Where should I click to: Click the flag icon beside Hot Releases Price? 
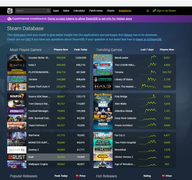click(164, 176)
